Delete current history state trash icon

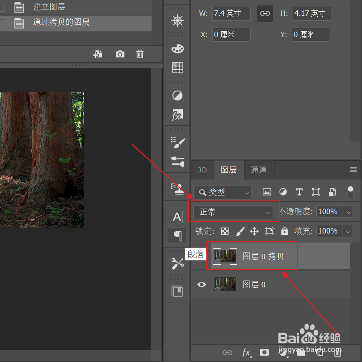140,54
